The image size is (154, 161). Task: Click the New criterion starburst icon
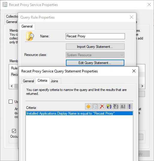coord(88,106)
